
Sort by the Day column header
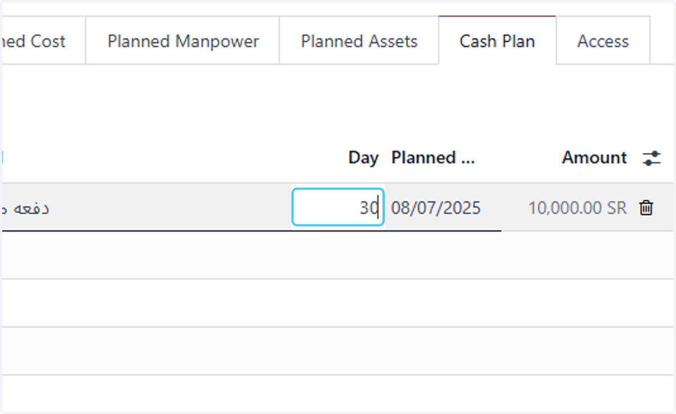coord(363,157)
